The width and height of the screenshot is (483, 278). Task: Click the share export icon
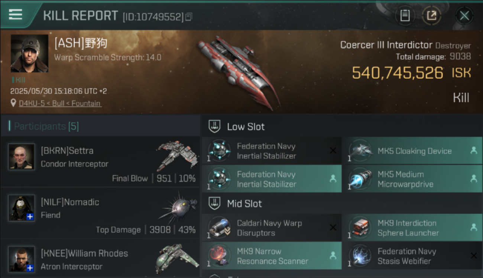click(x=431, y=16)
